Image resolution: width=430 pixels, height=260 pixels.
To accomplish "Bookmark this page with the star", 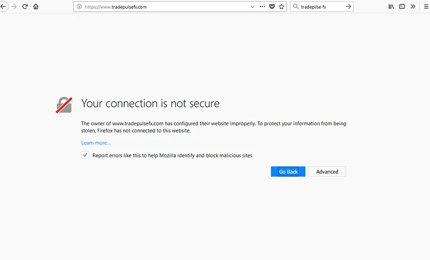I will pyautogui.click(x=282, y=6).
